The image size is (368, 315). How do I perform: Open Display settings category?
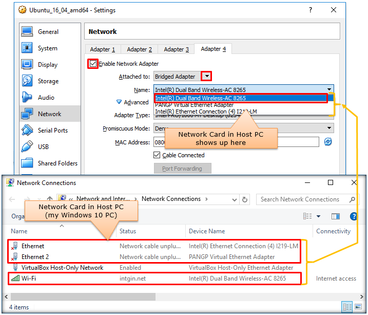(x=50, y=65)
